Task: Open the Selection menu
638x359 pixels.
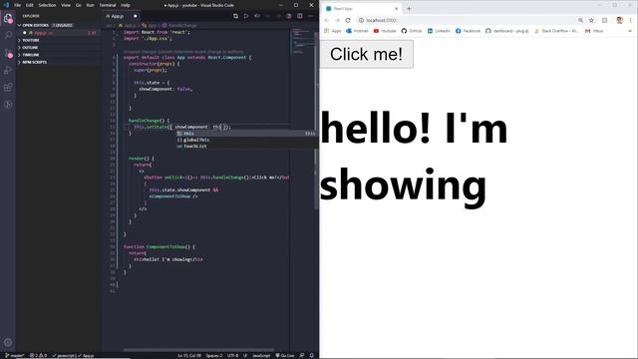Action: pos(47,5)
